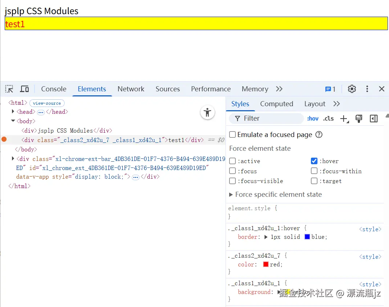
Task: Open DevTools settings gear
Action: point(352,89)
